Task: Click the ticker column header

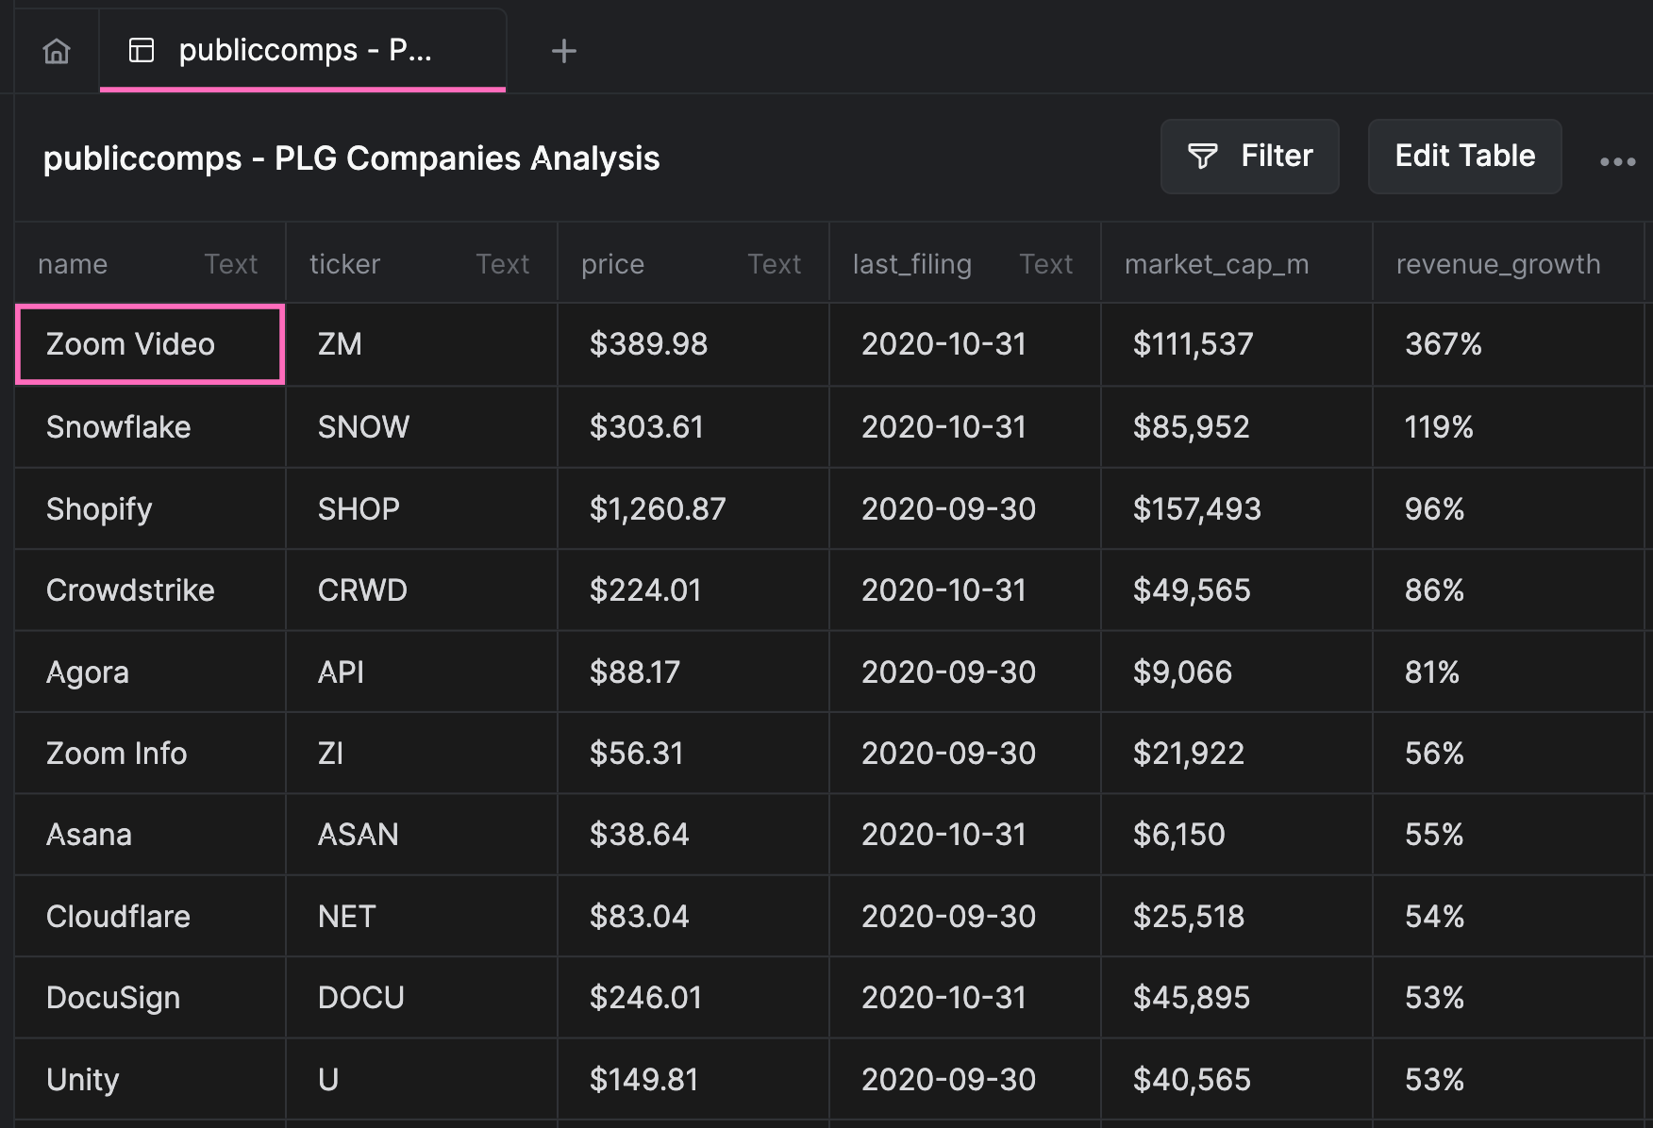Action: 344,264
